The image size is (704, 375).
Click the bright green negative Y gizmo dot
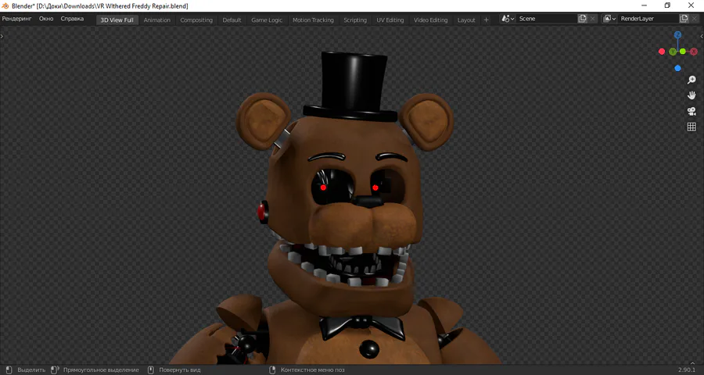point(682,52)
